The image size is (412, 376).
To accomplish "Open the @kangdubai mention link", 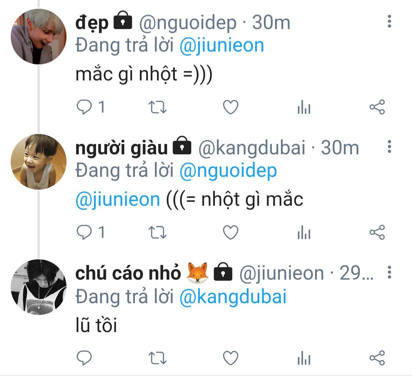I will [x=233, y=297].
